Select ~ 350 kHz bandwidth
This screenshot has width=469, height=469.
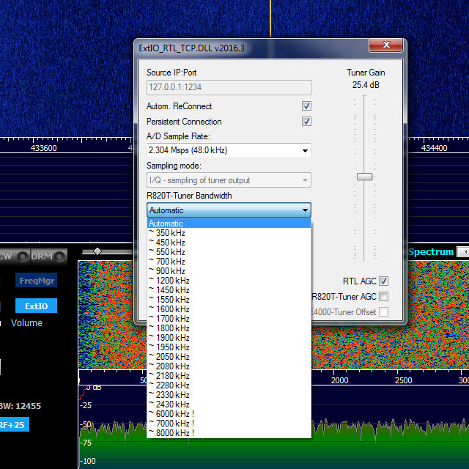[x=229, y=233]
